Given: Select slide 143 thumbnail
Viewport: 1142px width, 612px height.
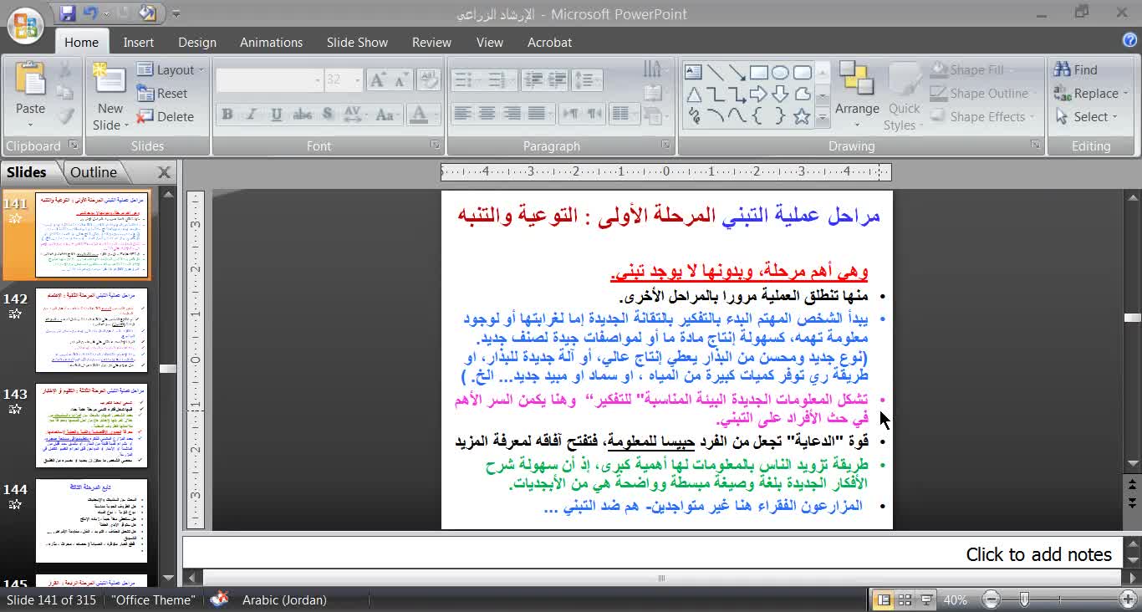Looking at the screenshot, I should [x=91, y=426].
